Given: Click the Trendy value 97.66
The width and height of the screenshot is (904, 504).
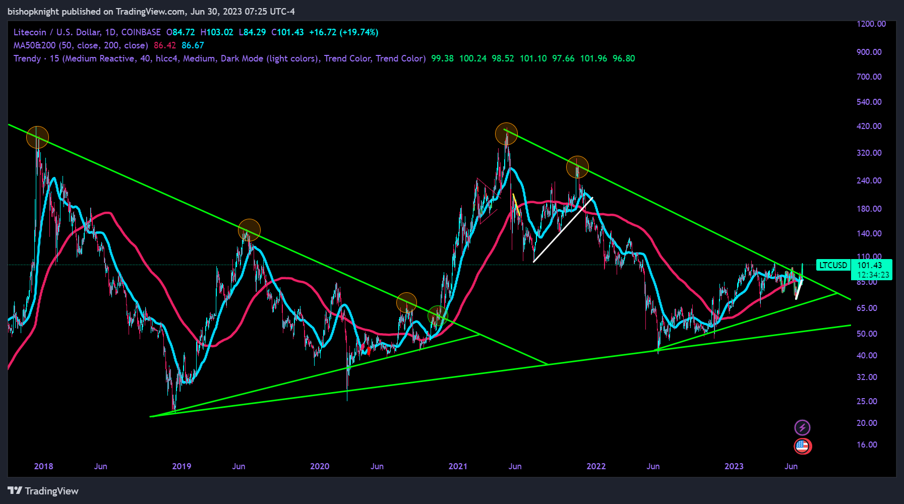Looking at the screenshot, I should point(563,58).
